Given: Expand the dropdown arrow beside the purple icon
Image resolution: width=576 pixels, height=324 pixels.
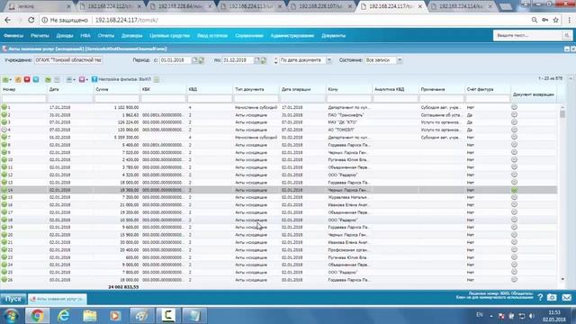Looking at the screenshot, I should pos(86,80).
